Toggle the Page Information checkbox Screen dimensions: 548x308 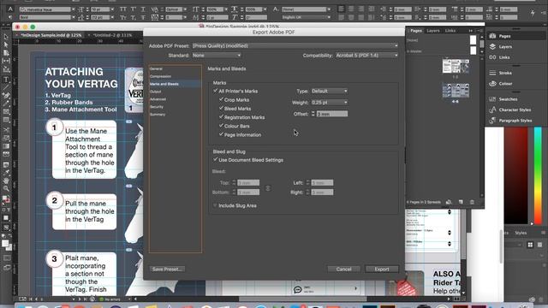[x=221, y=134]
